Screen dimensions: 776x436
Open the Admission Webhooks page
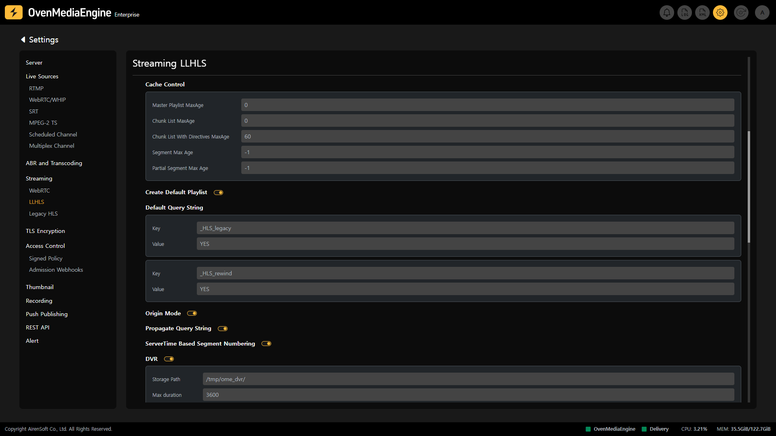[x=56, y=270]
